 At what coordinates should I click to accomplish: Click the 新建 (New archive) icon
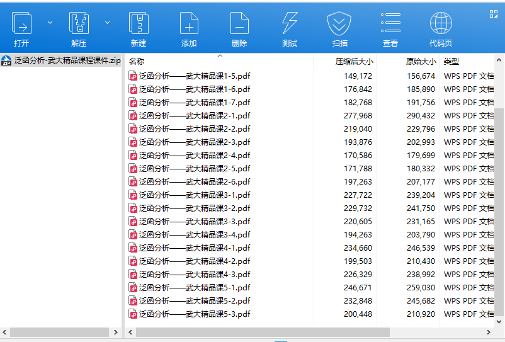point(139,23)
